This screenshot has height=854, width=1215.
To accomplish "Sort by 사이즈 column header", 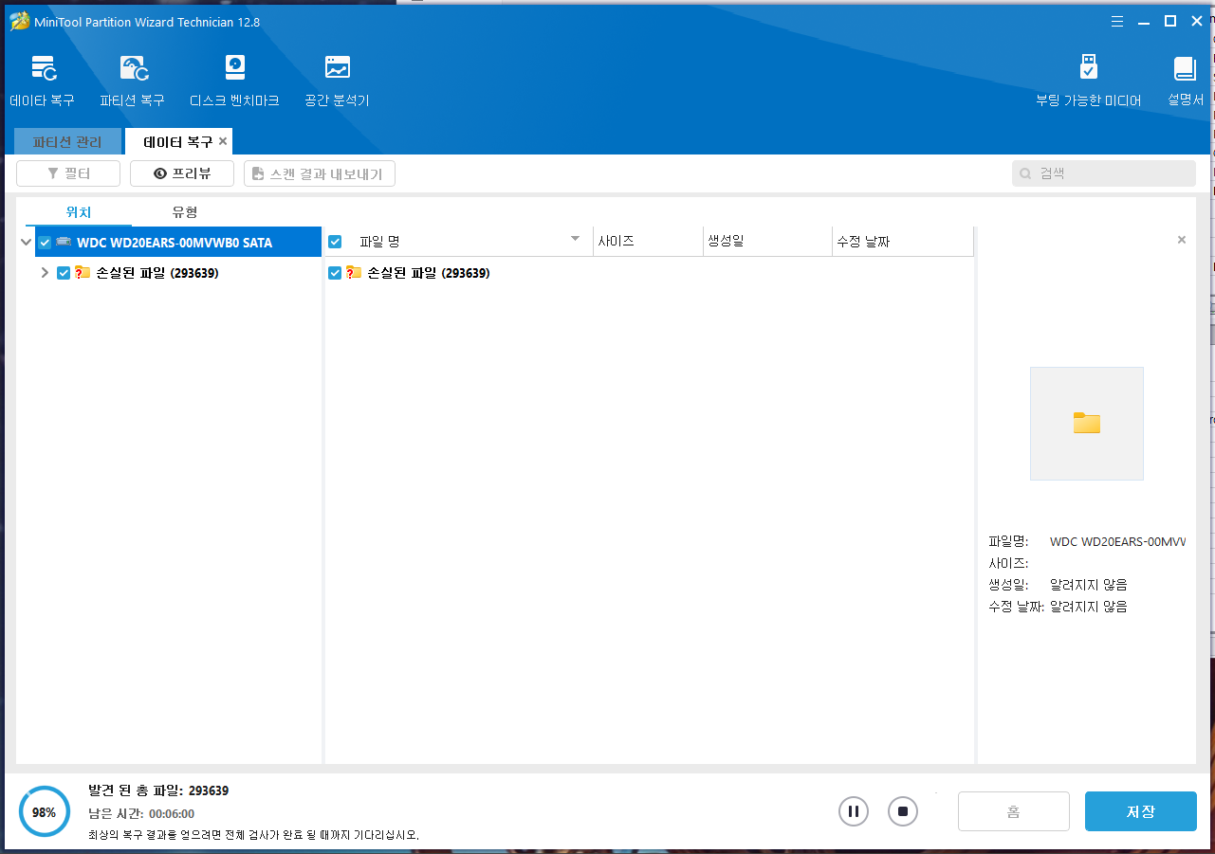I will [648, 242].
